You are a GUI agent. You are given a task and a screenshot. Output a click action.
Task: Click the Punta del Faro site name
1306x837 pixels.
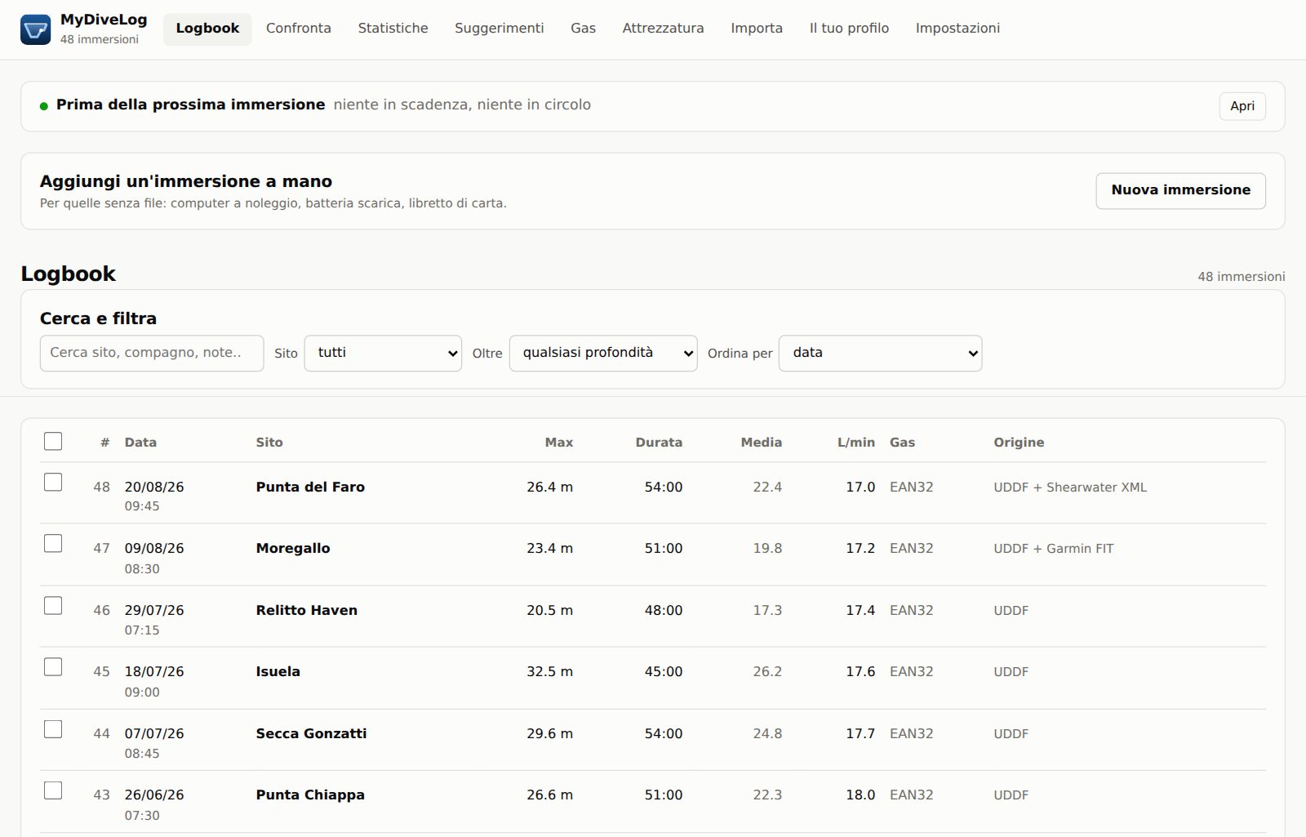(x=310, y=487)
